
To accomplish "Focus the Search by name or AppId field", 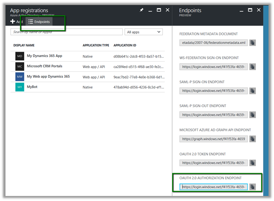I will (x=67, y=32).
